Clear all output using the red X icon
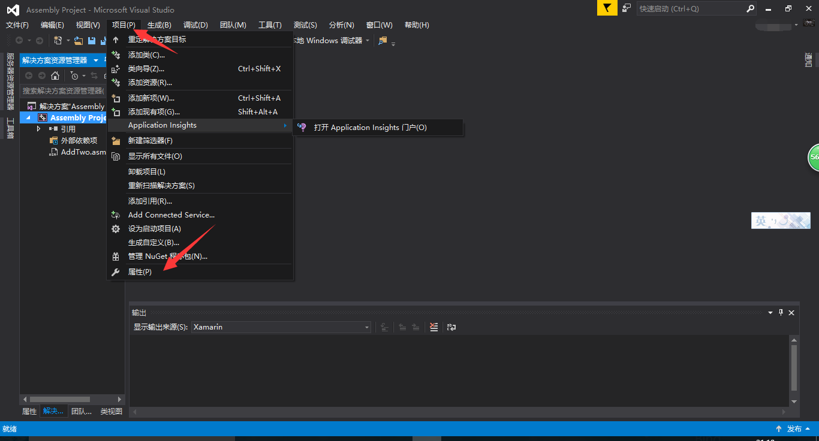Screen dimensions: 819x441 coord(433,327)
